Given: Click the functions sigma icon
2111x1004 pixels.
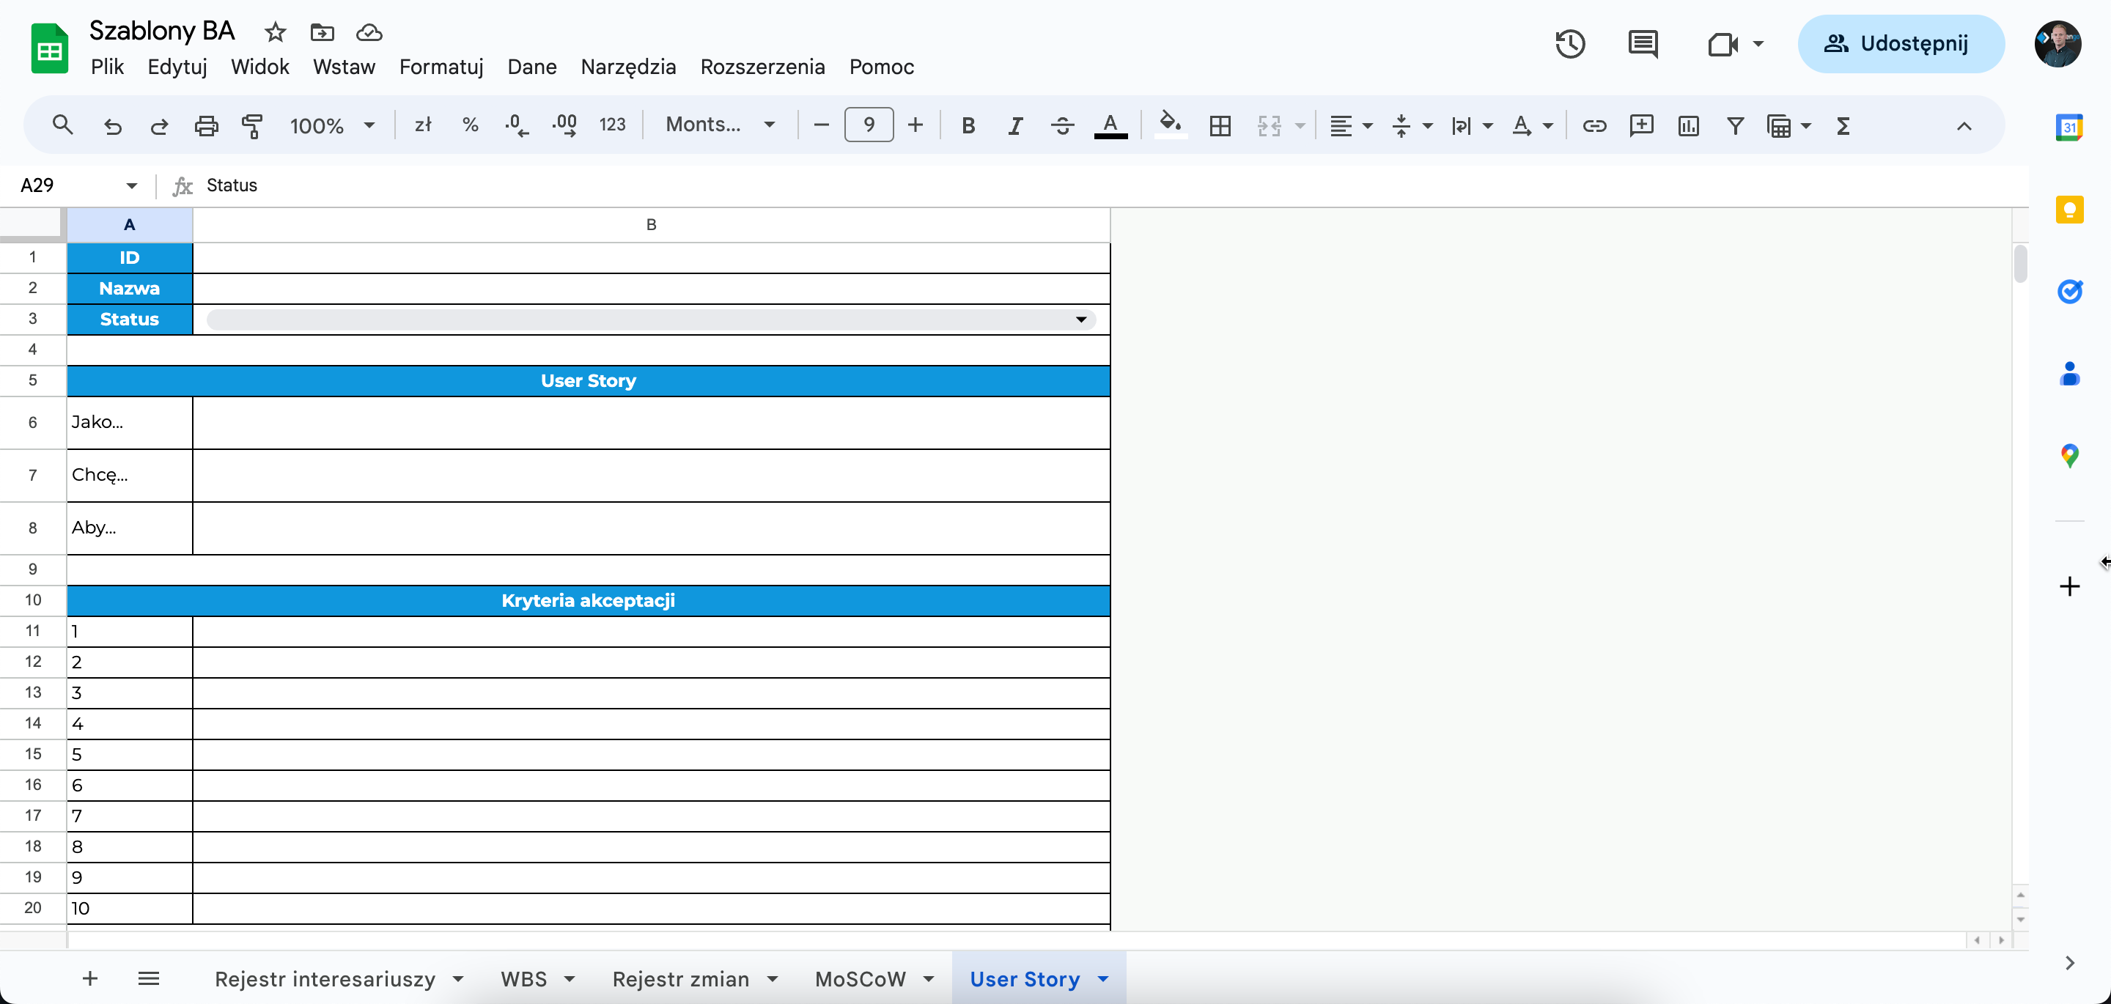Looking at the screenshot, I should (1843, 125).
